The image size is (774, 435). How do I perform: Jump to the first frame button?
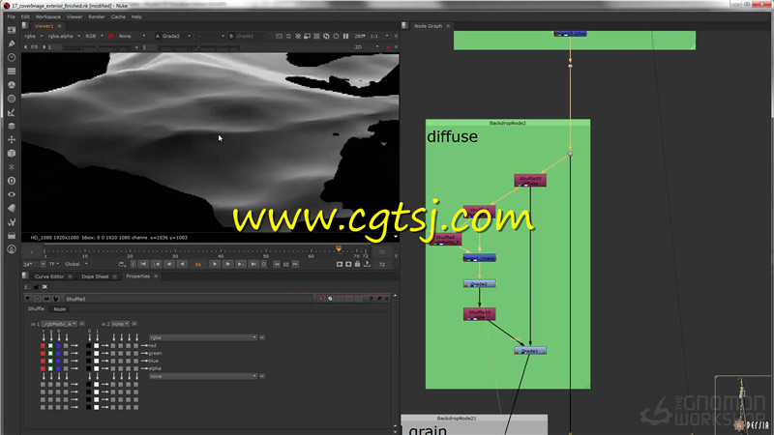coord(143,264)
